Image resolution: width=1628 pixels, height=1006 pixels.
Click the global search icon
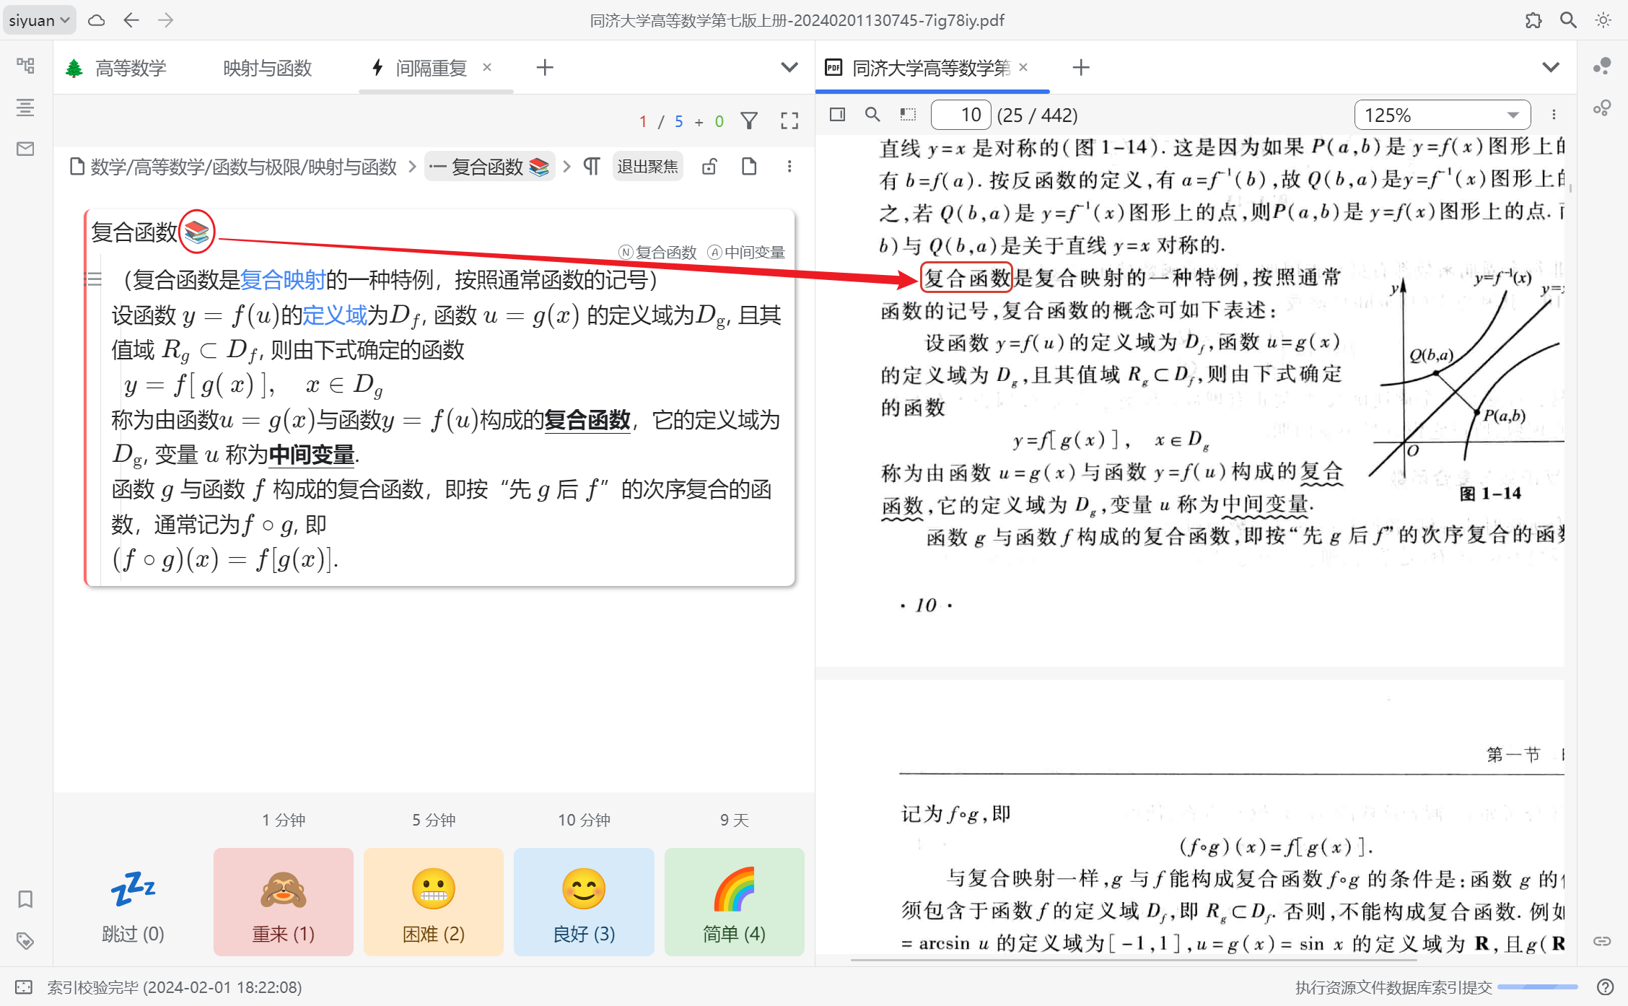[1568, 20]
